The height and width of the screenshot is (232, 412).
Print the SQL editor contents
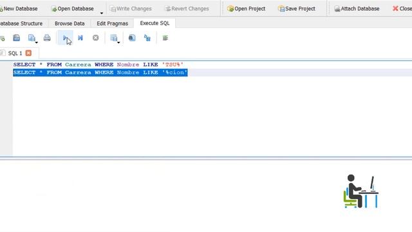47,38
